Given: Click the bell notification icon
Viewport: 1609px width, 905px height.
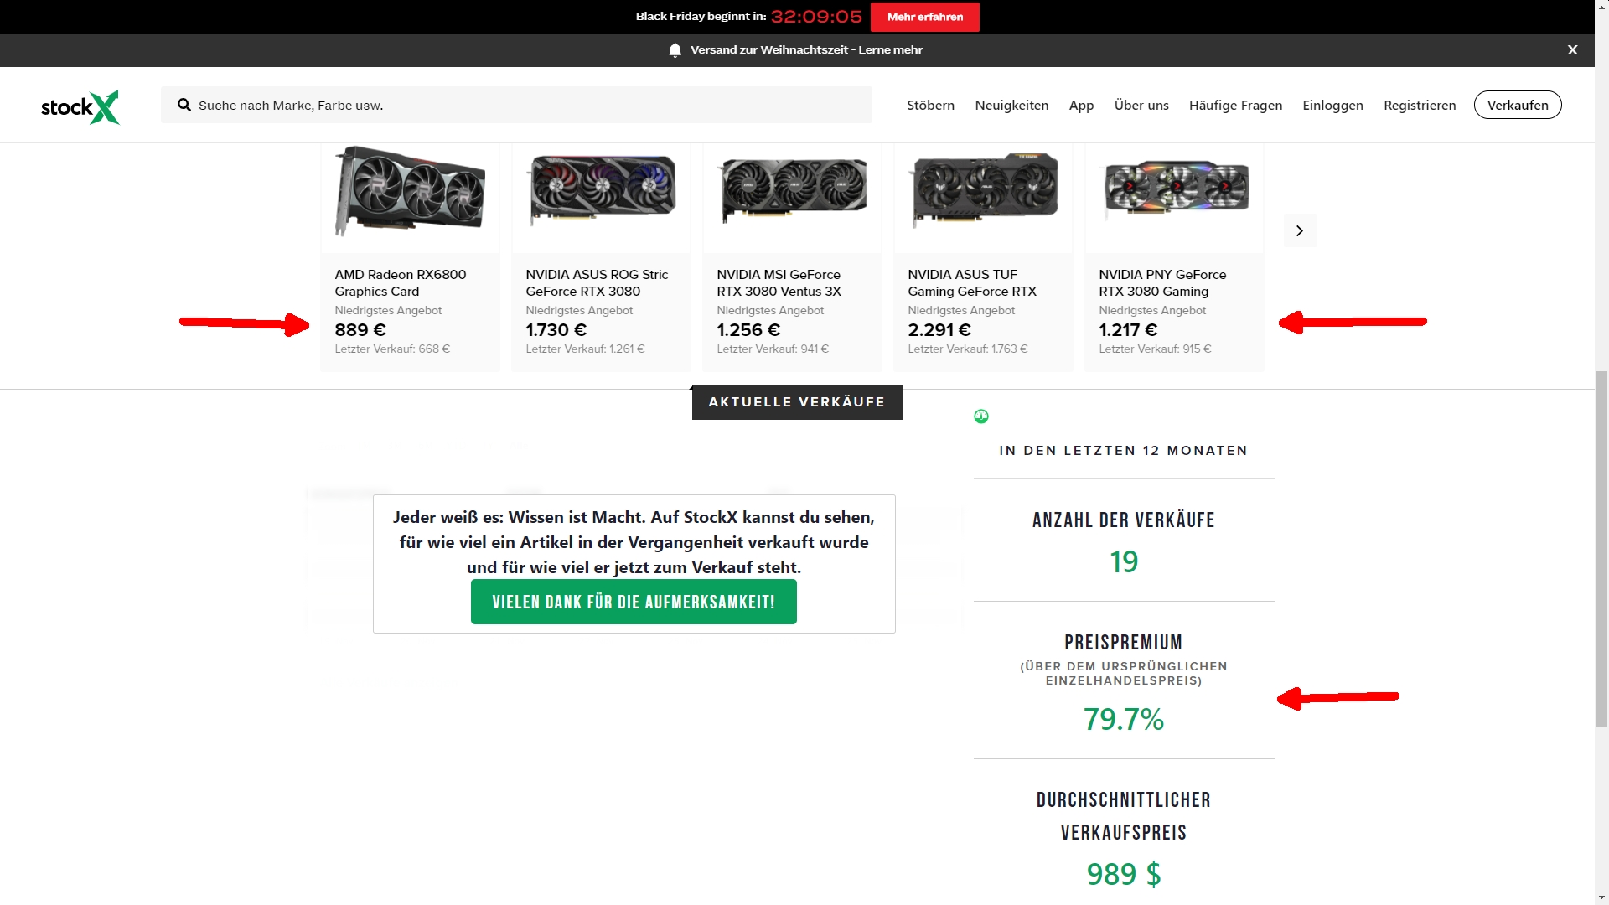Looking at the screenshot, I should 675,50.
